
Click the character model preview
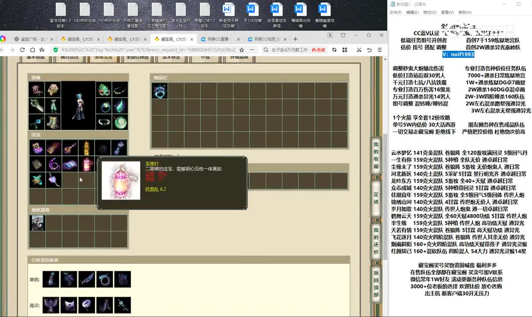click(x=79, y=106)
